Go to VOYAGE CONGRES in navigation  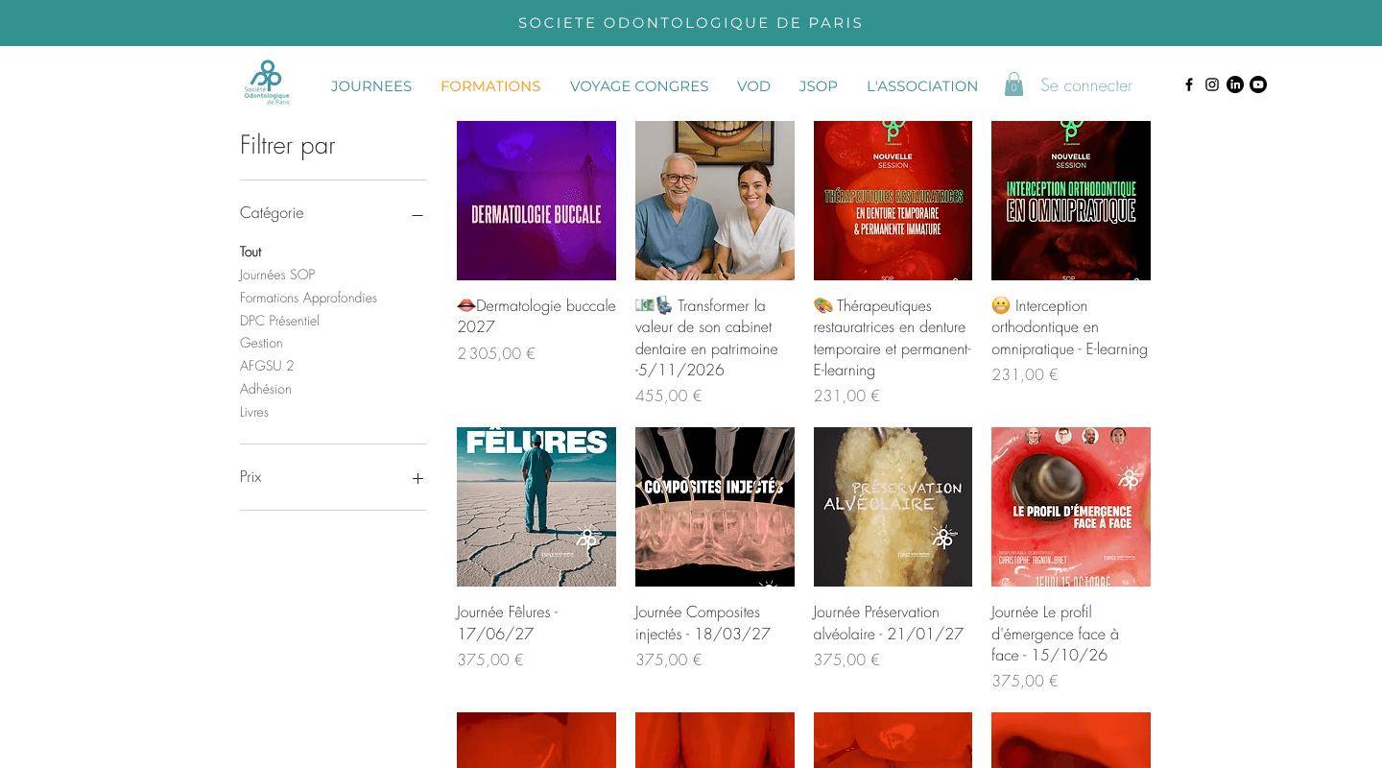coord(639,86)
